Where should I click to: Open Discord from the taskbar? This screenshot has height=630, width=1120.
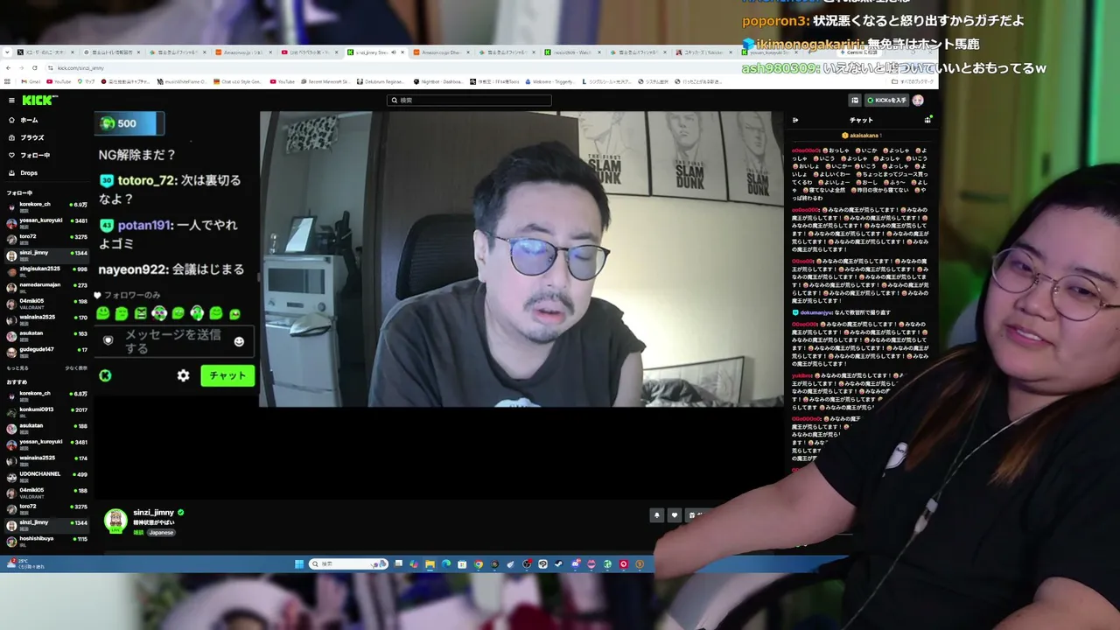pos(576,564)
